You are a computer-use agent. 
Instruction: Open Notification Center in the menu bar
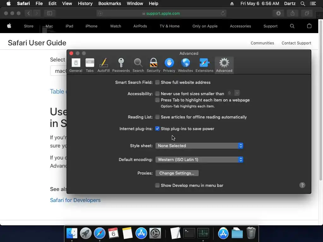[x=313, y=3]
